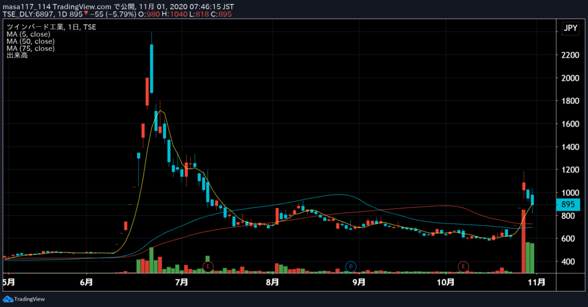Image resolution: width=588 pixels, height=307 pixels.
Task: Click the earnings E marker in July
Action: [208, 266]
